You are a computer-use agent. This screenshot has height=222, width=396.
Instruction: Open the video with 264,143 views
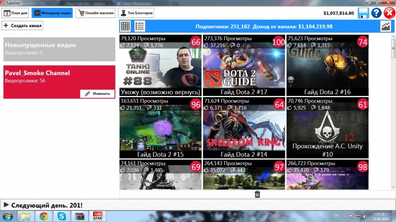(x=244, y=175)
